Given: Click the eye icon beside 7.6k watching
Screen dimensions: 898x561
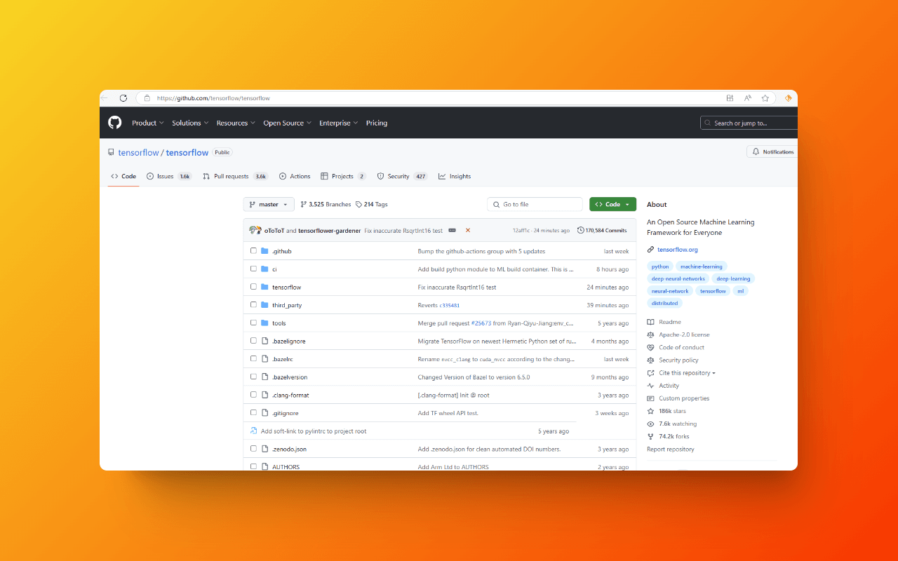Looking at the screenshot, I should [x=651, y=424].
